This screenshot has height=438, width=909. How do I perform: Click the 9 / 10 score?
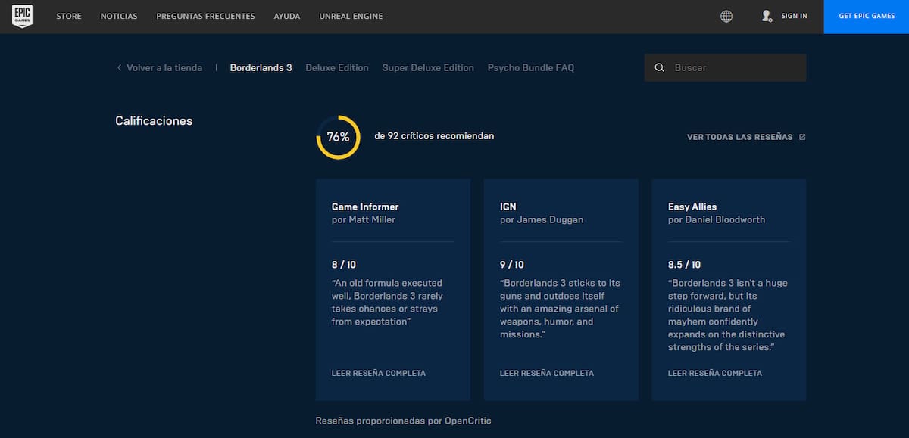(512, 265)
